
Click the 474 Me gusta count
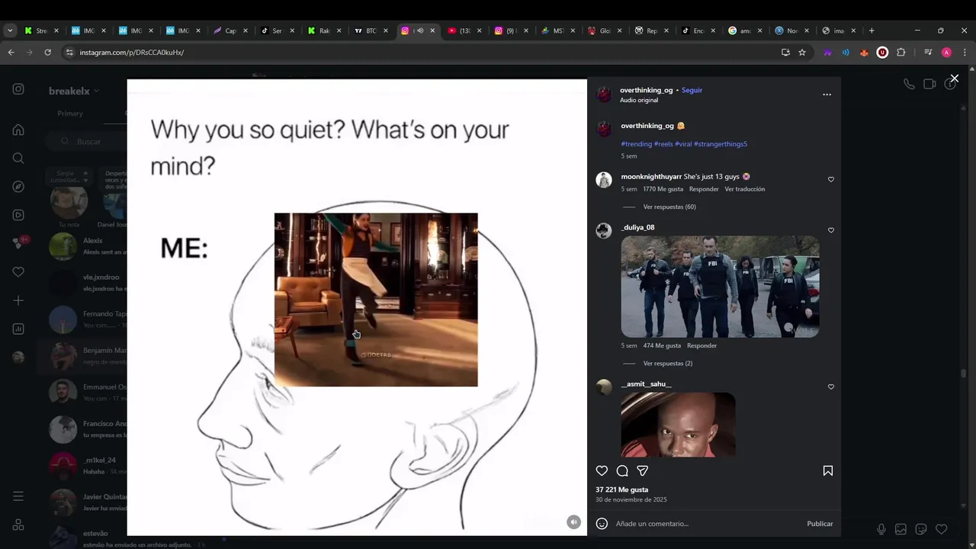pos(662,345)
